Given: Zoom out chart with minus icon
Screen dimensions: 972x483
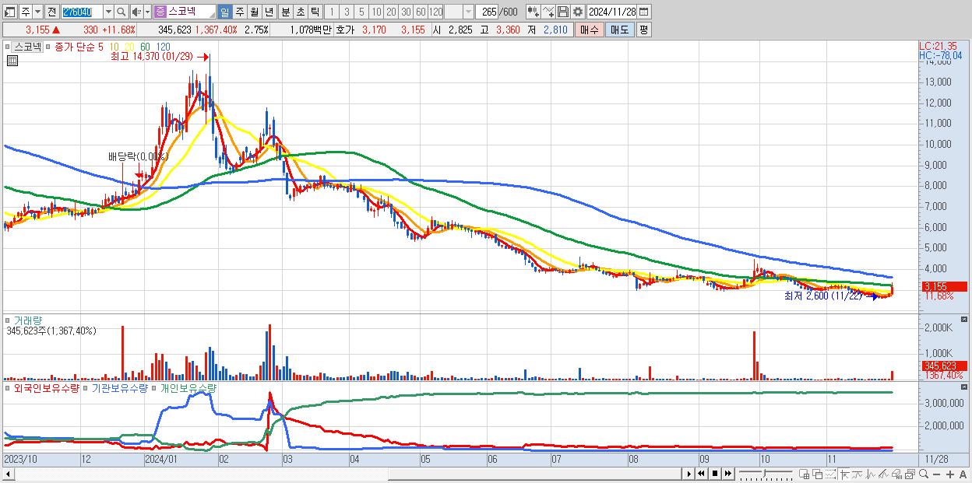Looking at the screenshot, I should tap(937, 474).
